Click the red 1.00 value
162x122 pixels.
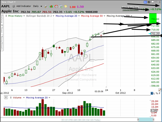click(72, 7)
